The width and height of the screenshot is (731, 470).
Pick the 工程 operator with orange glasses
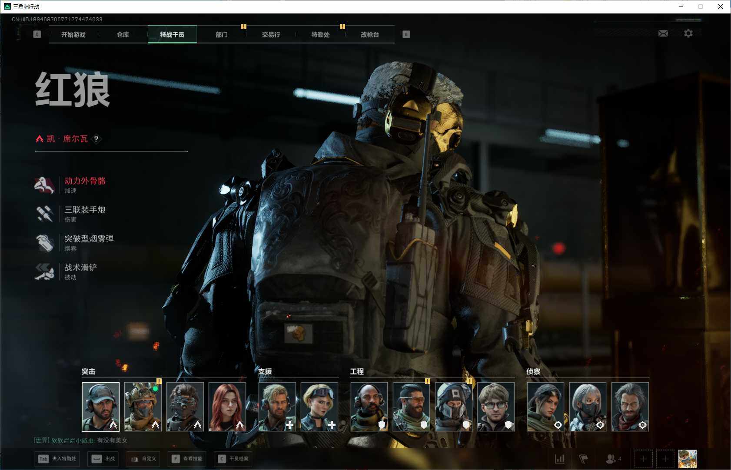click(411, 407)
